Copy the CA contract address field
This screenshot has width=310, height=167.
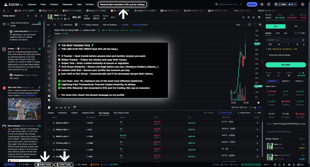pos(286,124)
